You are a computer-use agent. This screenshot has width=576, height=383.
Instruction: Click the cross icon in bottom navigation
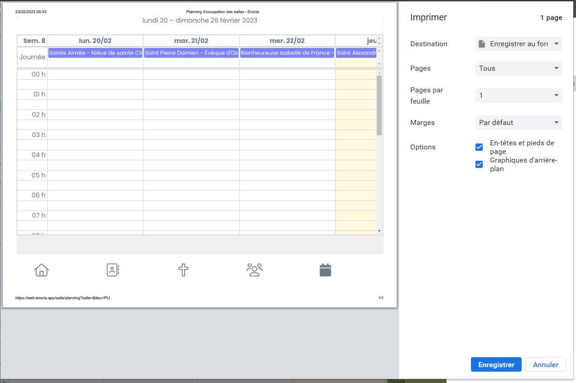(183, 270)
